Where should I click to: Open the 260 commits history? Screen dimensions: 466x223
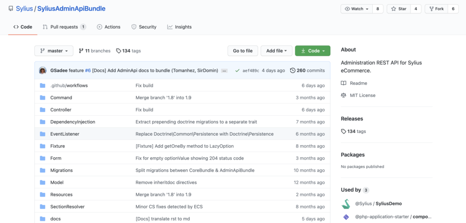tap(307, 71)
